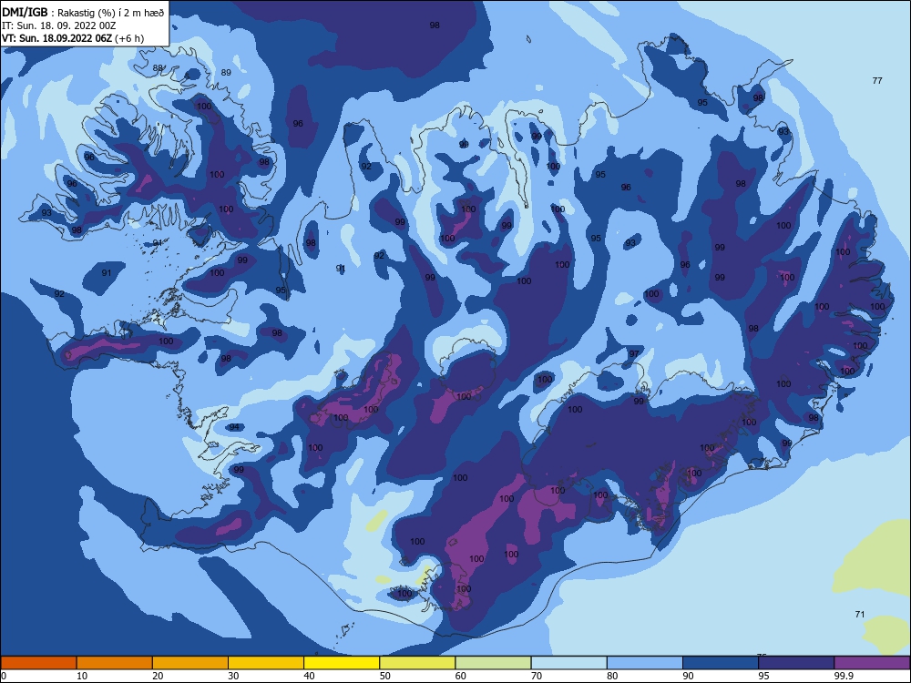Select the medium blue 90–95 legend swatch
This screenshot has height=683, width=911.
721,663
